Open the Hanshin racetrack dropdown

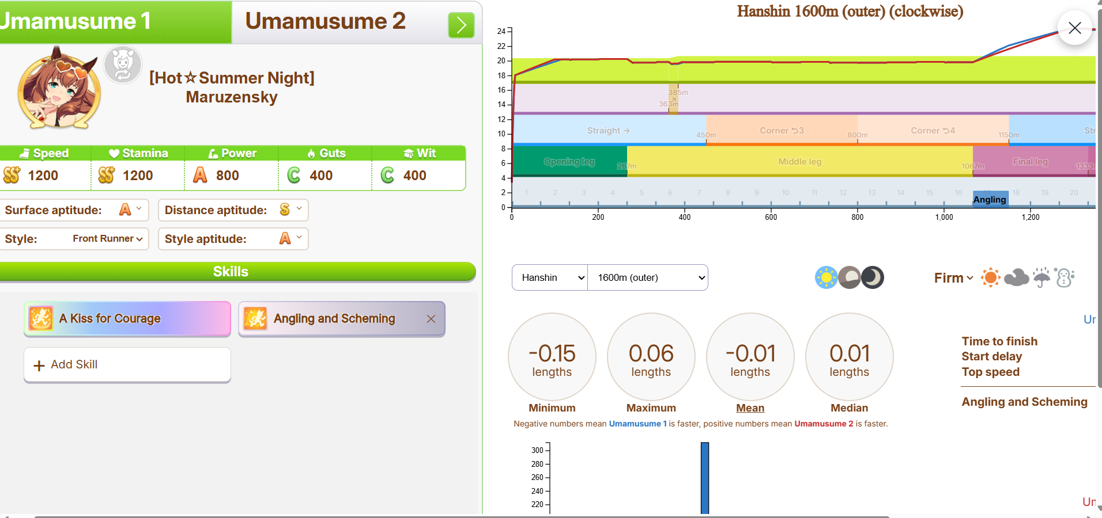[550, 277]
